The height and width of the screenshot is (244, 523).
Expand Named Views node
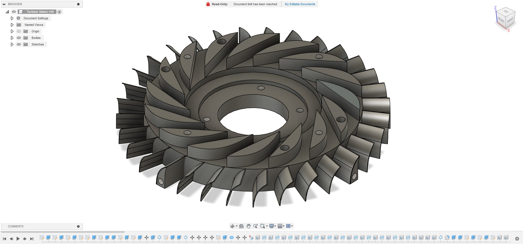click(x=12, y=25)
